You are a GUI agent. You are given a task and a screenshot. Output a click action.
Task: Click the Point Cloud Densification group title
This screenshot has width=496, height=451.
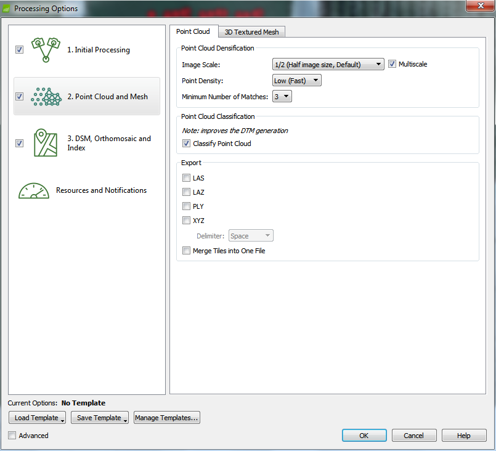[x=218, y=48]
